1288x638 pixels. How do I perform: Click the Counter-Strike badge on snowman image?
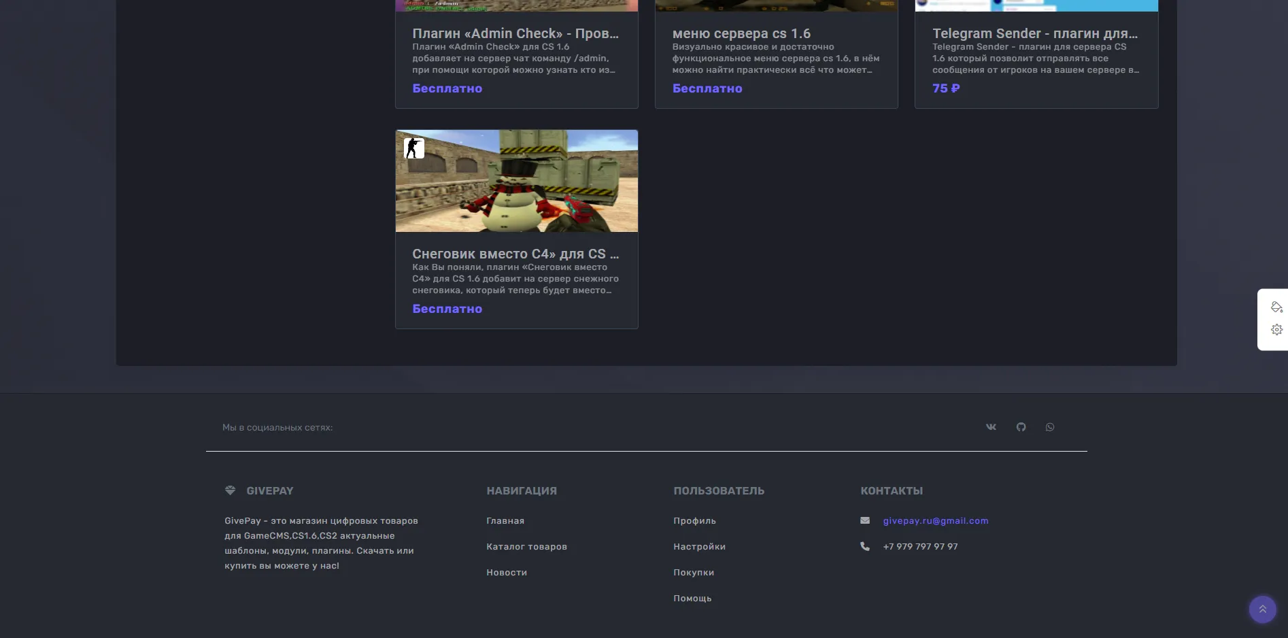[413, 148]
